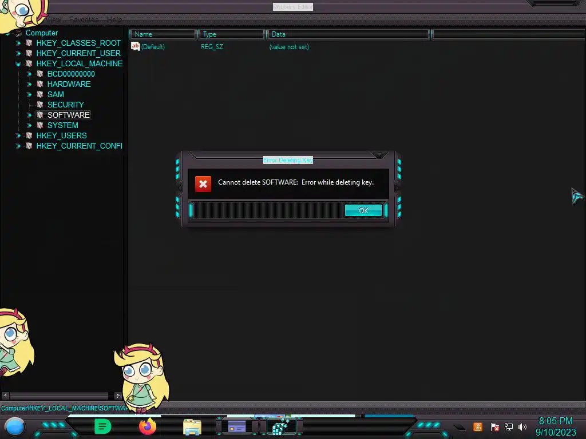Click the (Default) string value icon
586x439 pixels.
point(135,46)
